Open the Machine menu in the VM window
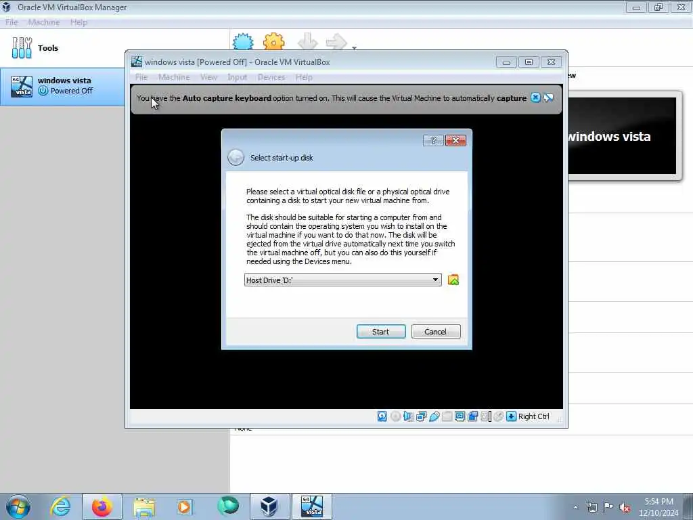693x520 pixels. [174, 77]
